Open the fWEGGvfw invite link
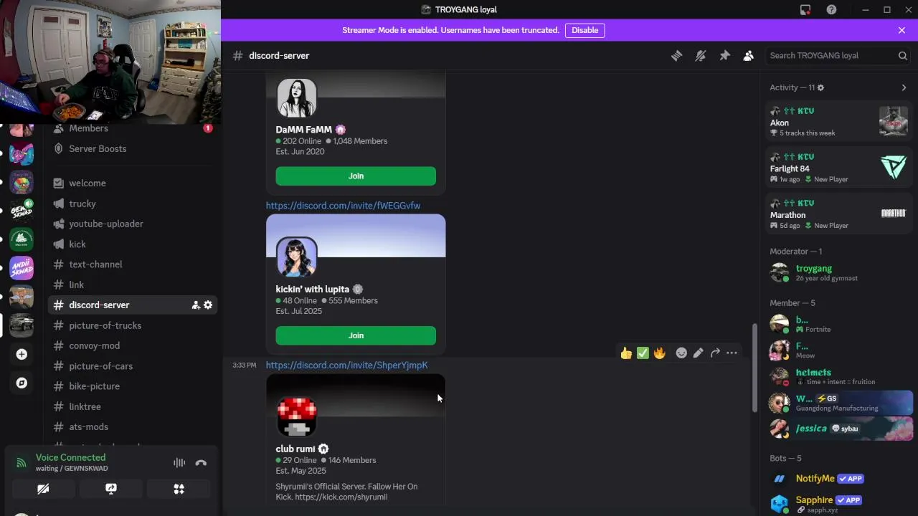The width and height of the screenshot is (918, 516). tap(343, 206)
